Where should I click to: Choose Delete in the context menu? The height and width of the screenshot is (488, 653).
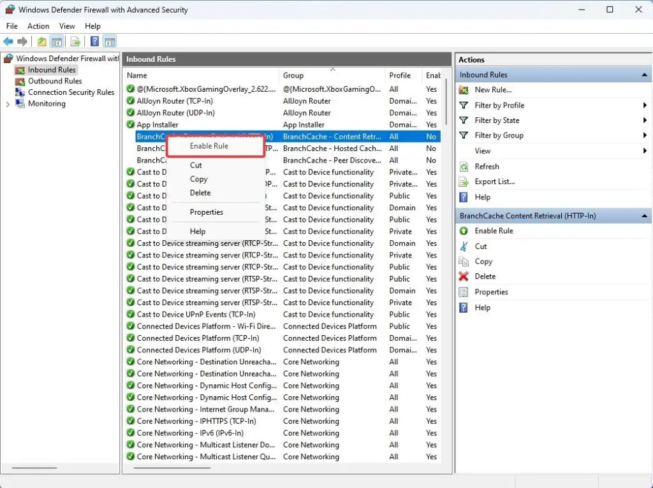click(x=216, y=192)
